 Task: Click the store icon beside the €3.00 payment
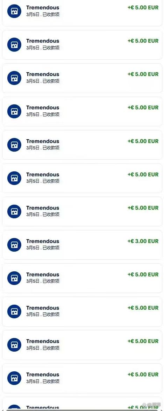click(14, 245)
